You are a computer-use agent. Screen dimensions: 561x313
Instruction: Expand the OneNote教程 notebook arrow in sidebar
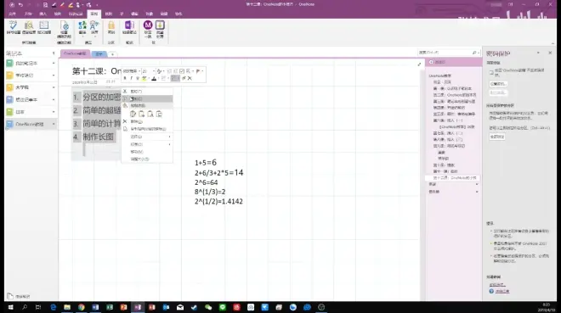pyautogui.click(x=54, y=124)
